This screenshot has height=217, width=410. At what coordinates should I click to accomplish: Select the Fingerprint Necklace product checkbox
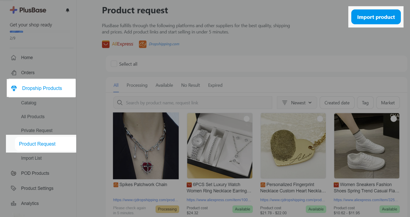coord(320,119)
